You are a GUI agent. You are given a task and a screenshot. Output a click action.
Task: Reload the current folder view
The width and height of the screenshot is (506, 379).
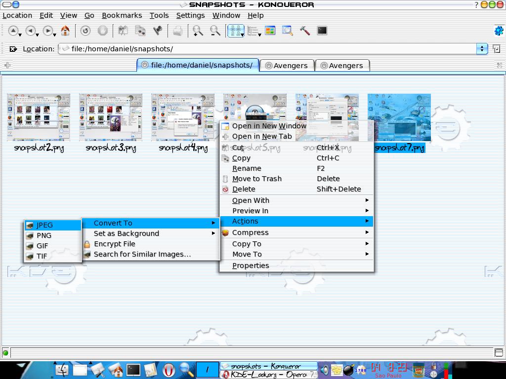(x=85, y=31)
